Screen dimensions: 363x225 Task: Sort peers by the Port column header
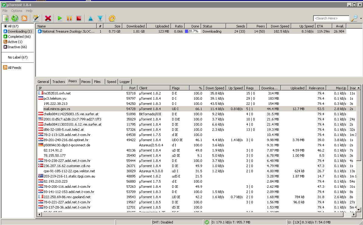click(x=130, y=88)
